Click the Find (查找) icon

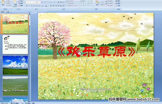118,1
